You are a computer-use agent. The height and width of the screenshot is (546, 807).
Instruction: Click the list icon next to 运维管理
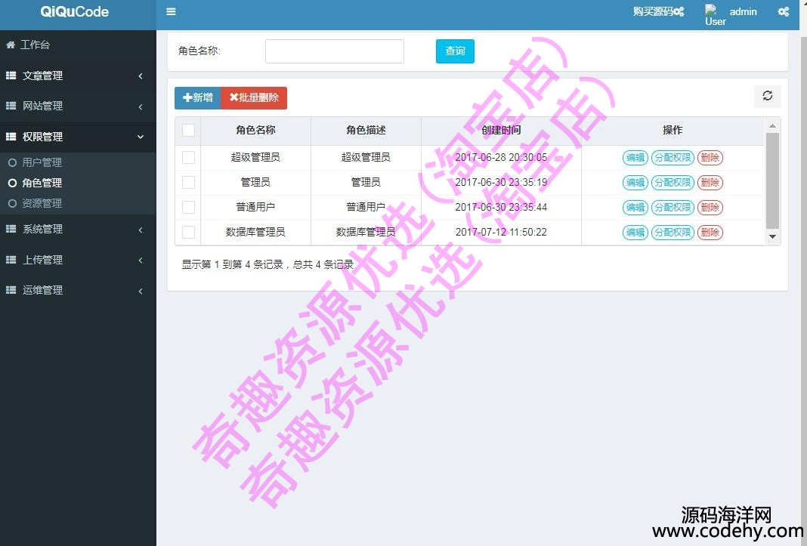(11, 290)
